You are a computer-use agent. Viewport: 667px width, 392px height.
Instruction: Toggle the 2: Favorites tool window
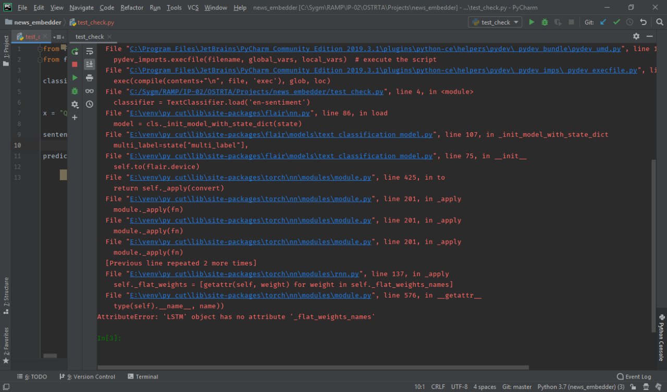(x=6, y=345)
